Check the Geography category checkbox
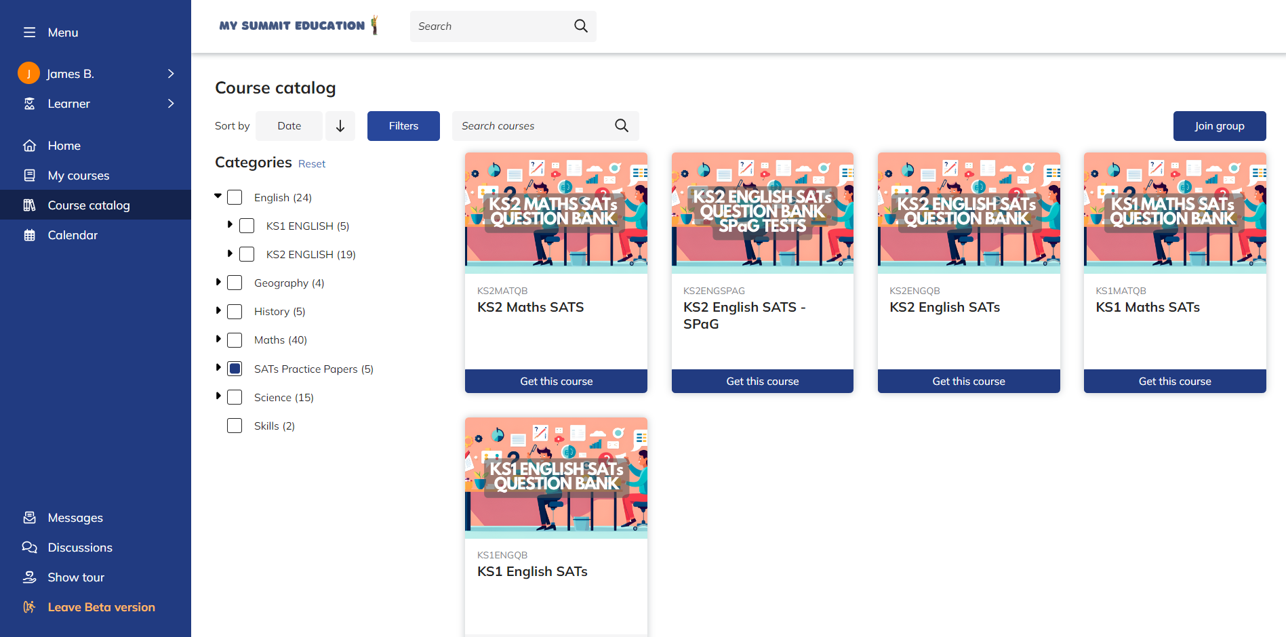The image size is (1286, 637). pos(235,283)
